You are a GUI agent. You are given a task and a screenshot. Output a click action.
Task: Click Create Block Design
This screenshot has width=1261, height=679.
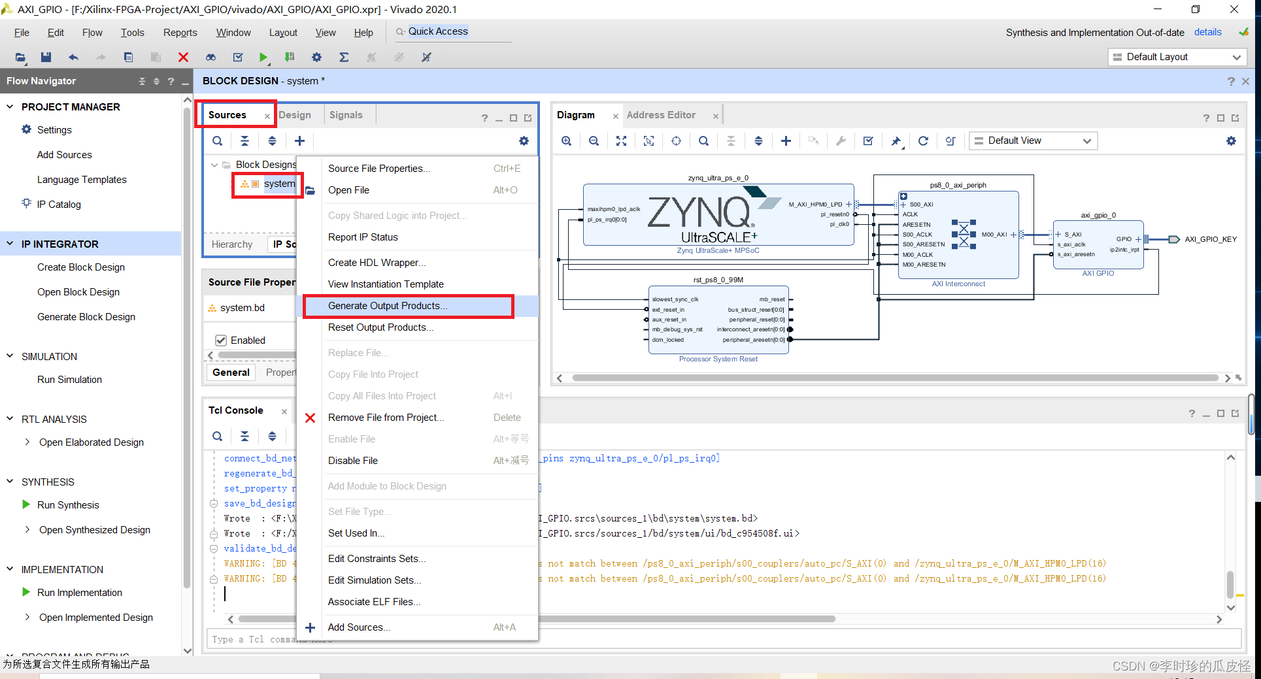(81, 267)
